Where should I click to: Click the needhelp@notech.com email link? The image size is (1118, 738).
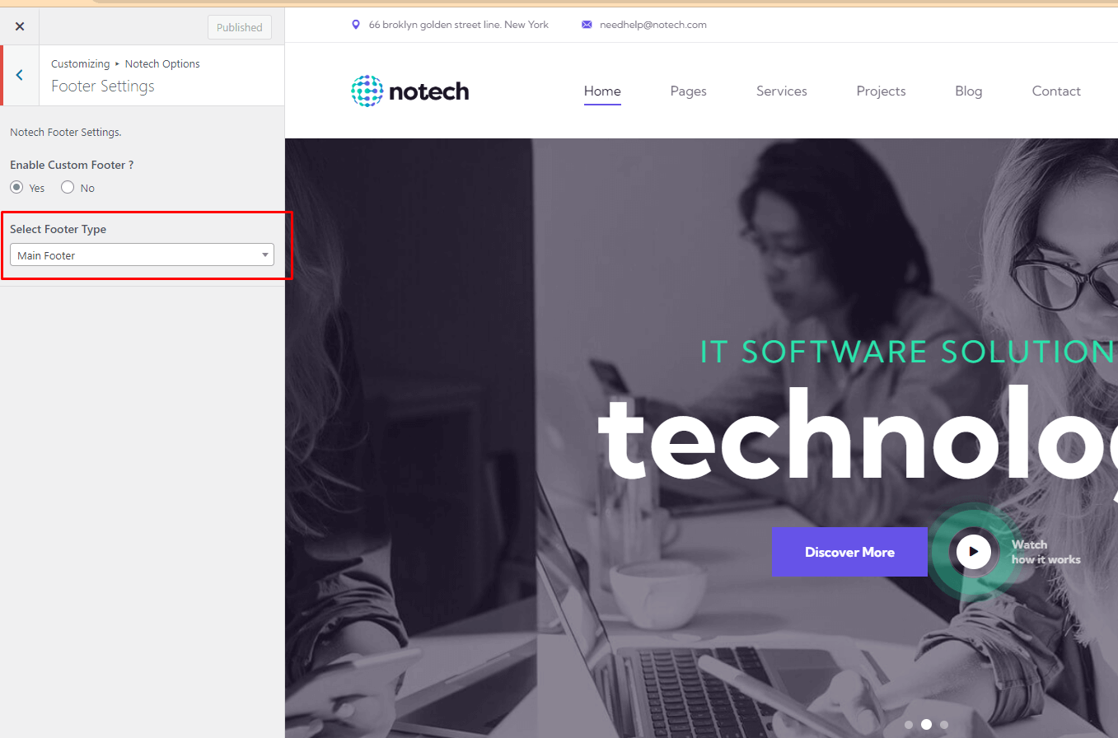coord(653,25)
